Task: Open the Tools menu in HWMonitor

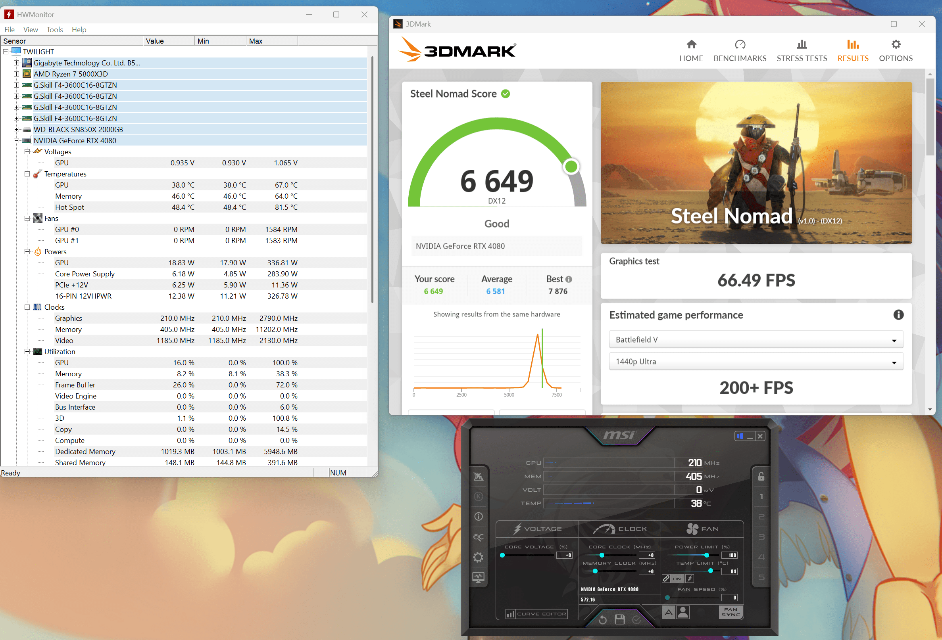Action: [54, 30]
